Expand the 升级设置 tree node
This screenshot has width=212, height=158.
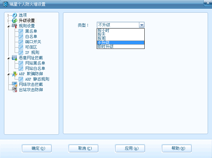[8, 21]
